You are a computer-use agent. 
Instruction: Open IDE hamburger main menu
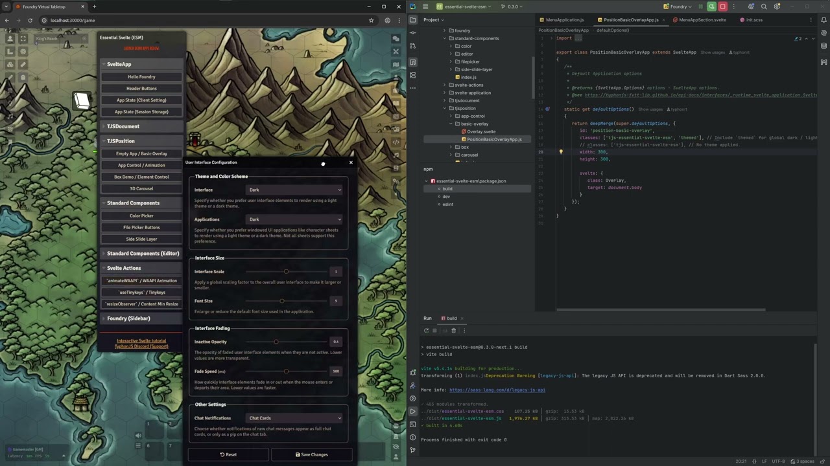coord(425,6)
